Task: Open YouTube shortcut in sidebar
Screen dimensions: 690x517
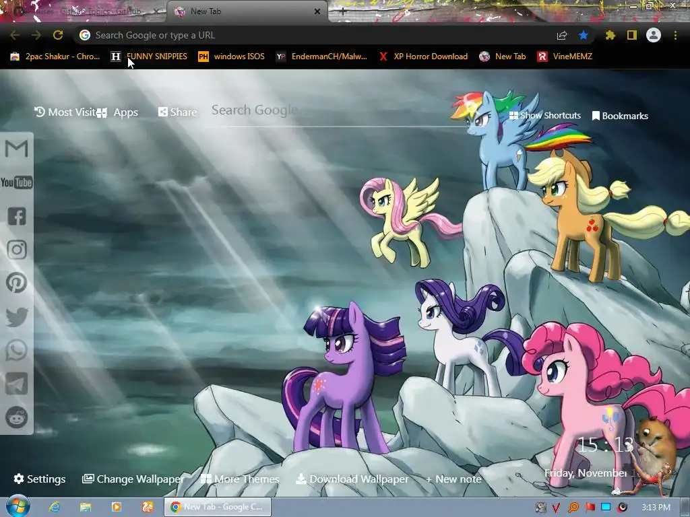Action: point(17,182)
